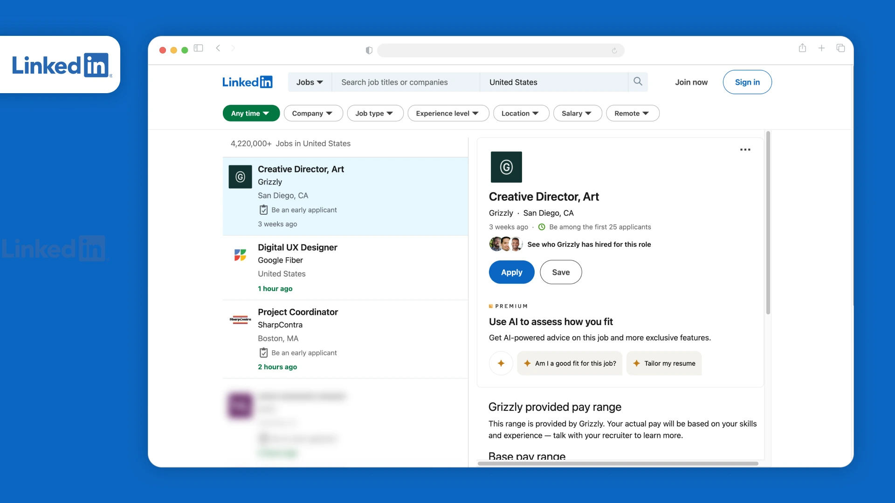Click the Google Fiber logo in the job list

[240, 255]
